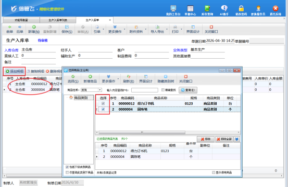Toggle 仅查询此类别下商品 checkbox
Viewport: 288px width, 187px height.
click(x=67, y=172)
